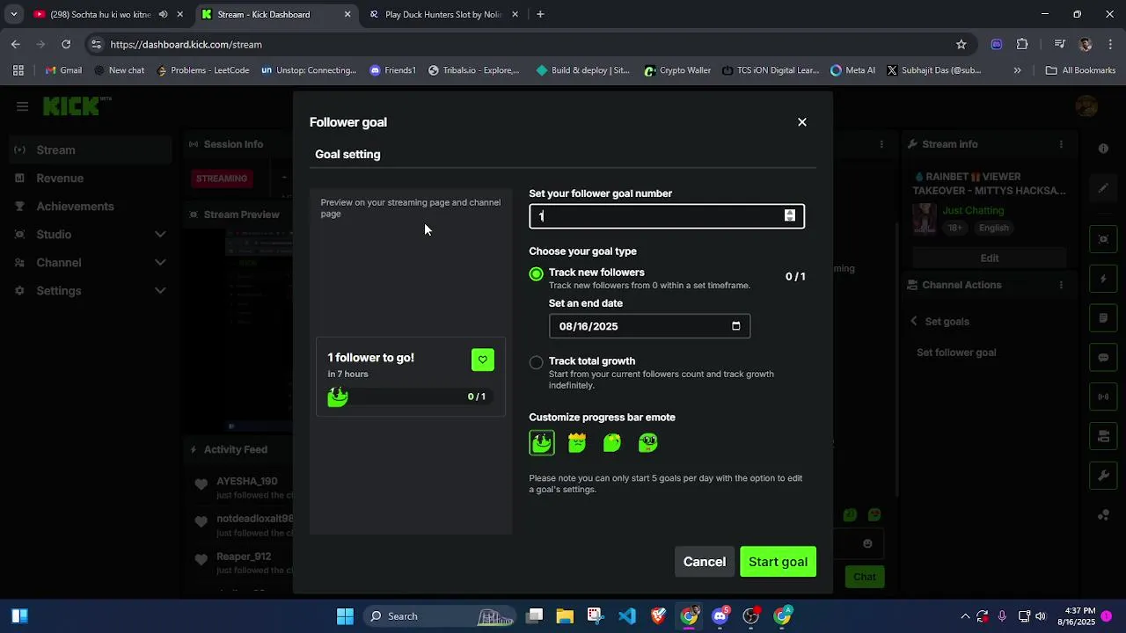Switch to the Sochta hu ki YouTube tab
Screen dimensions: 1126x633
coord(101,14)
